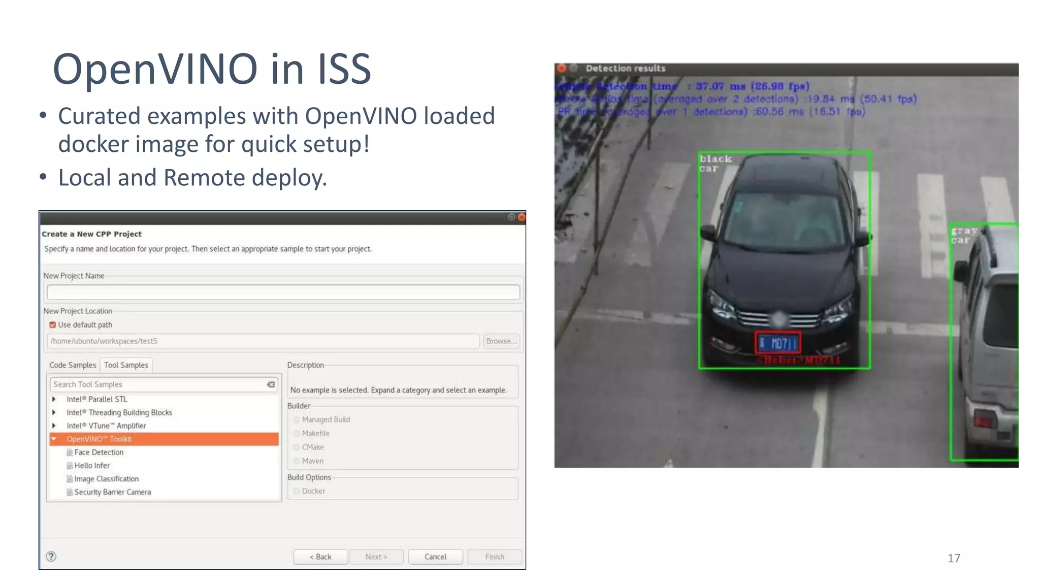Click the Face Detection file icon
The image size is (1040, 585).
(x=70, y=452)
